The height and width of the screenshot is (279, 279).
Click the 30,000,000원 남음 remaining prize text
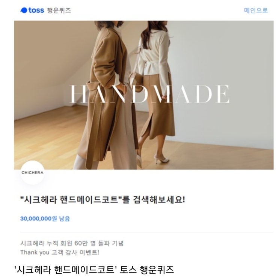pyautogui.click(x=45, y=219)
